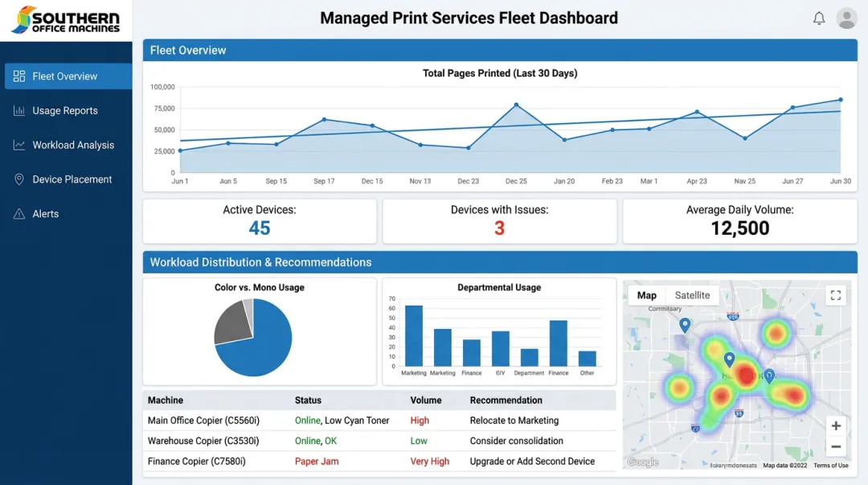Select Finance Copier (C7580i) row
This screenshot has width=868, height=485.
379,461
